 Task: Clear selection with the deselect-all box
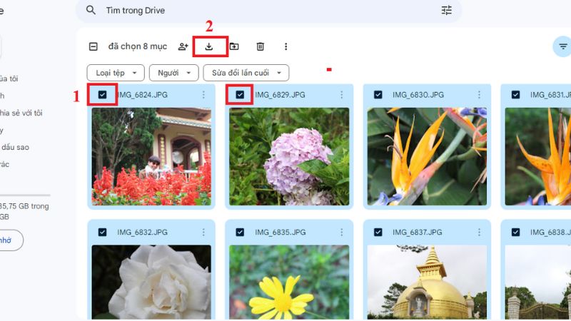[x=93, y=46]
